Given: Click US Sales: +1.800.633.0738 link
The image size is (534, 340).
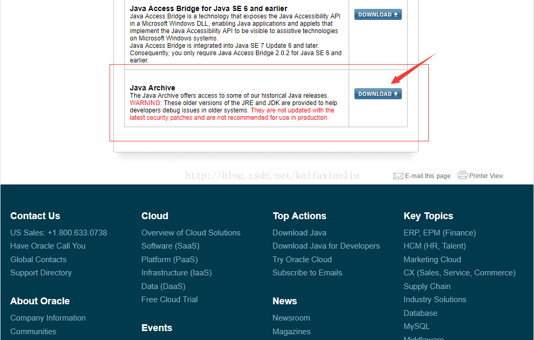Looking at the screenshot, I should click(58, 233).
